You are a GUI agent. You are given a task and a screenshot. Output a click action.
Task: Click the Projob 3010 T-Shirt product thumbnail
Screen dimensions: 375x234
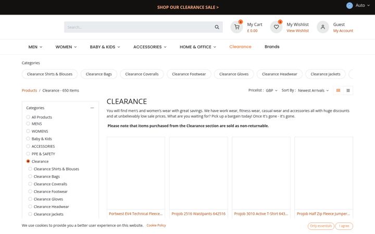(261, 173)
